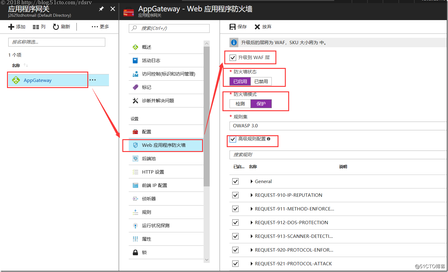Click the plus Add icon
The image size is (448, 272).
coord(11,27)
